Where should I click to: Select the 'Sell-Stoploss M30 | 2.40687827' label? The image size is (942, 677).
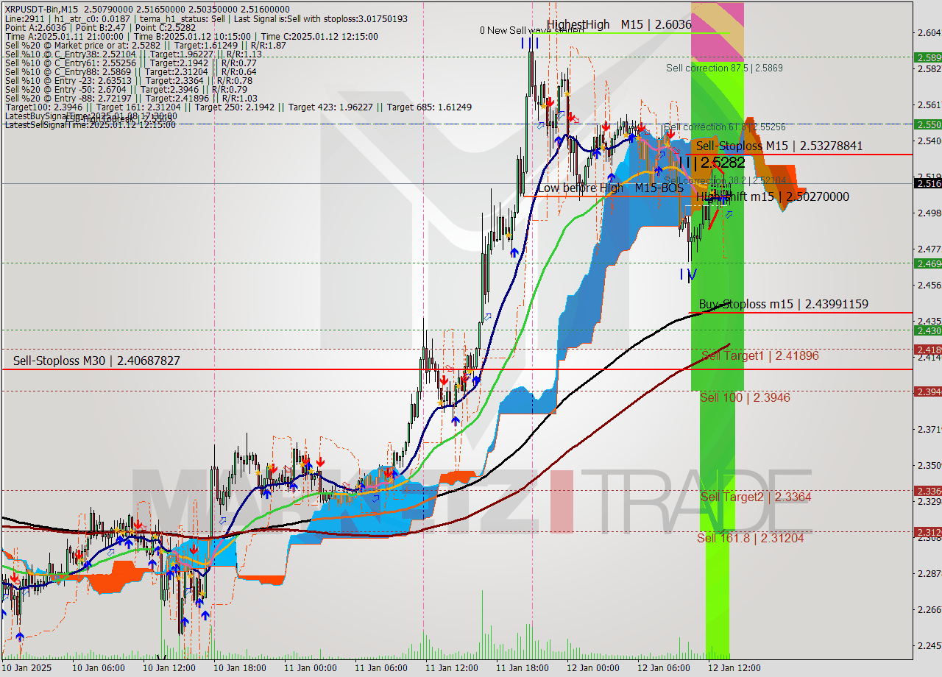pos(96,361)
